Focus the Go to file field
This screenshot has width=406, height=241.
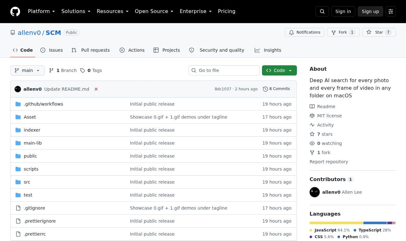point(224,70)
